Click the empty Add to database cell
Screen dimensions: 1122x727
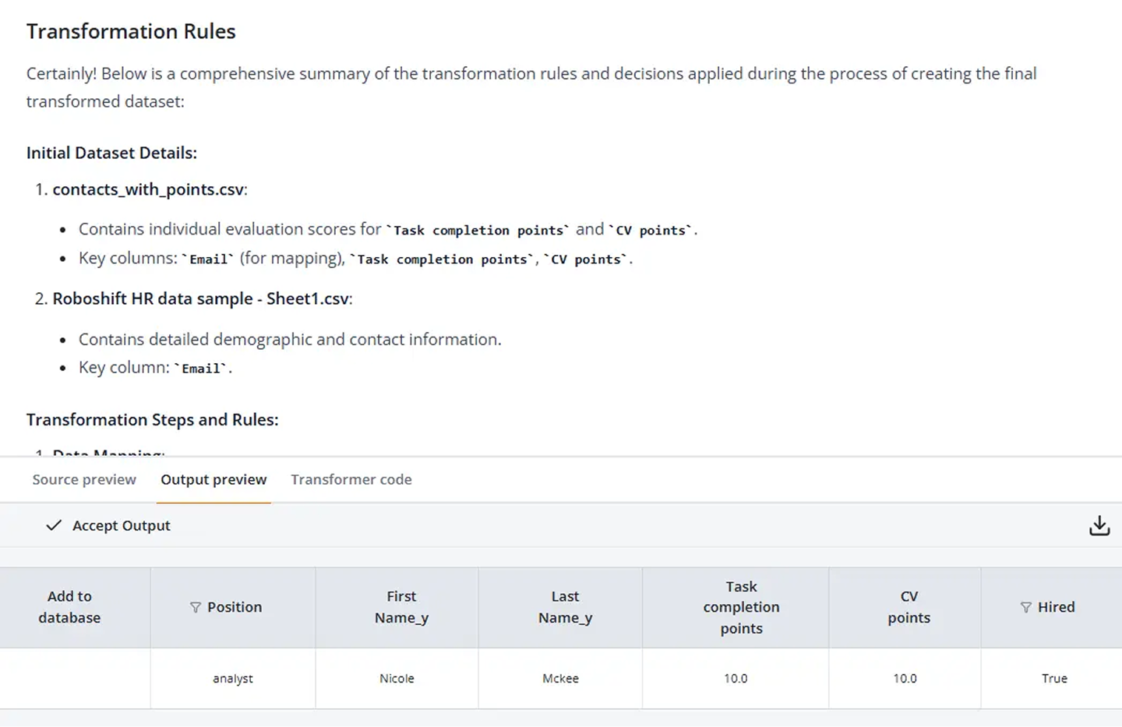[75, 679]
